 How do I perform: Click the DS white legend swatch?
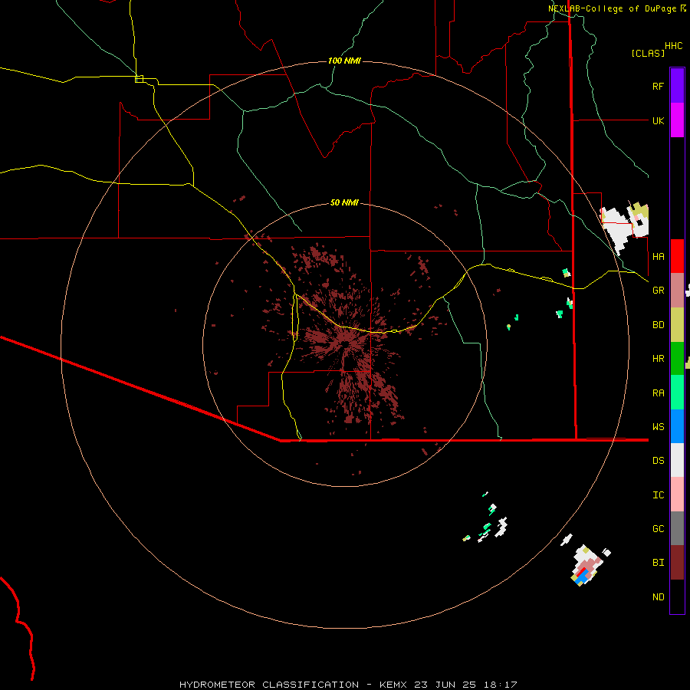677,460
